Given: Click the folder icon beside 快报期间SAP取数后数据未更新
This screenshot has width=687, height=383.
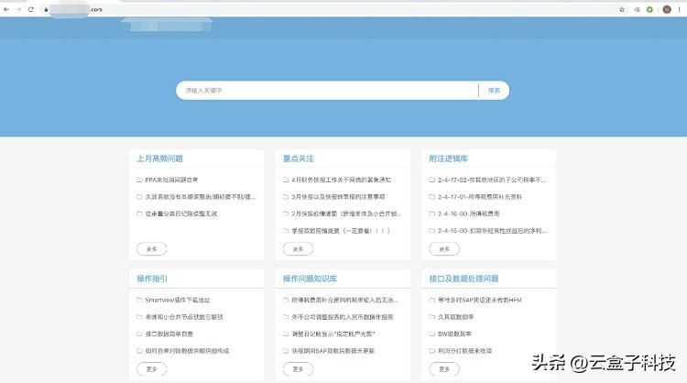Looking at the screenshot, I should pos(286,351).
